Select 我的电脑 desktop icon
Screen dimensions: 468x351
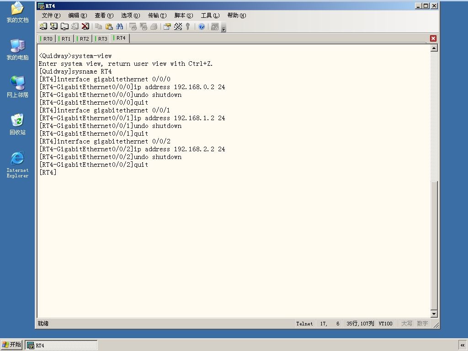click(x=17, y=49)
